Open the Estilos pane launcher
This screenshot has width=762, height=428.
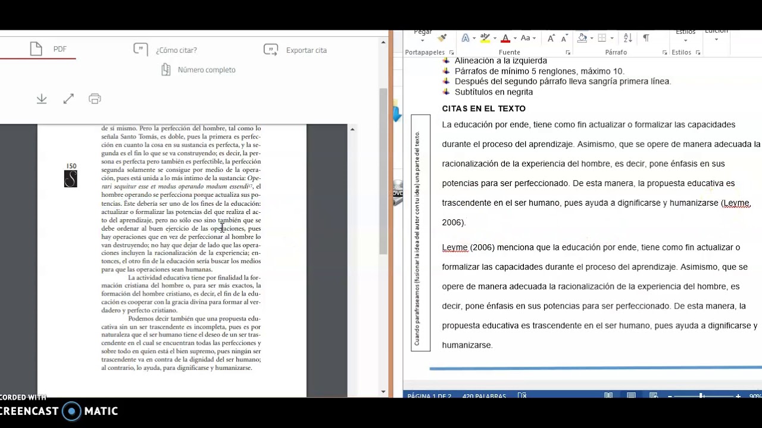[x=698, y=53]
